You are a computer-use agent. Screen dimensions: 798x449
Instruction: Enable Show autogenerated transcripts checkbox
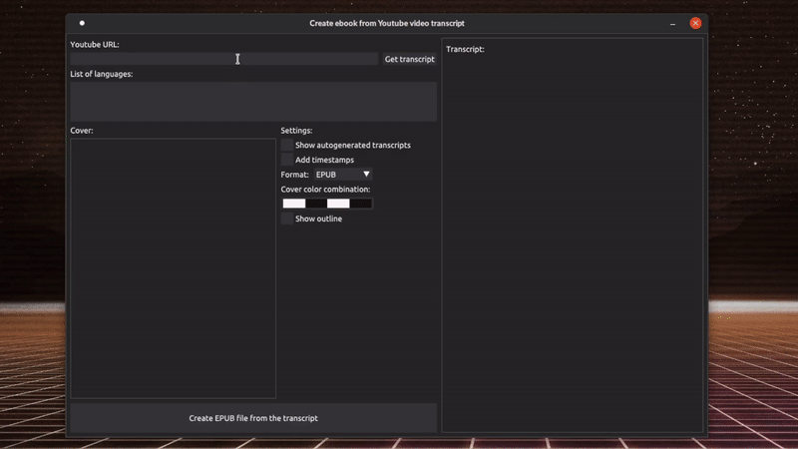[287, 145]
